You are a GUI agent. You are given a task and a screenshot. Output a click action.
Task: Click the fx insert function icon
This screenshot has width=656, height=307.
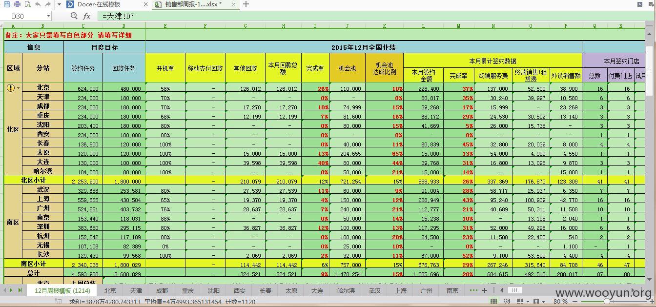pyautogui.click(x=87, y=16)
